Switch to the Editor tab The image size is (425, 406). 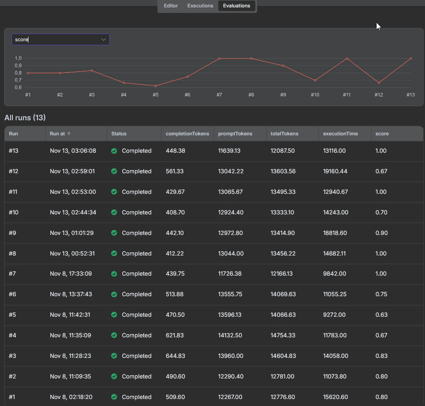point(170,6)
